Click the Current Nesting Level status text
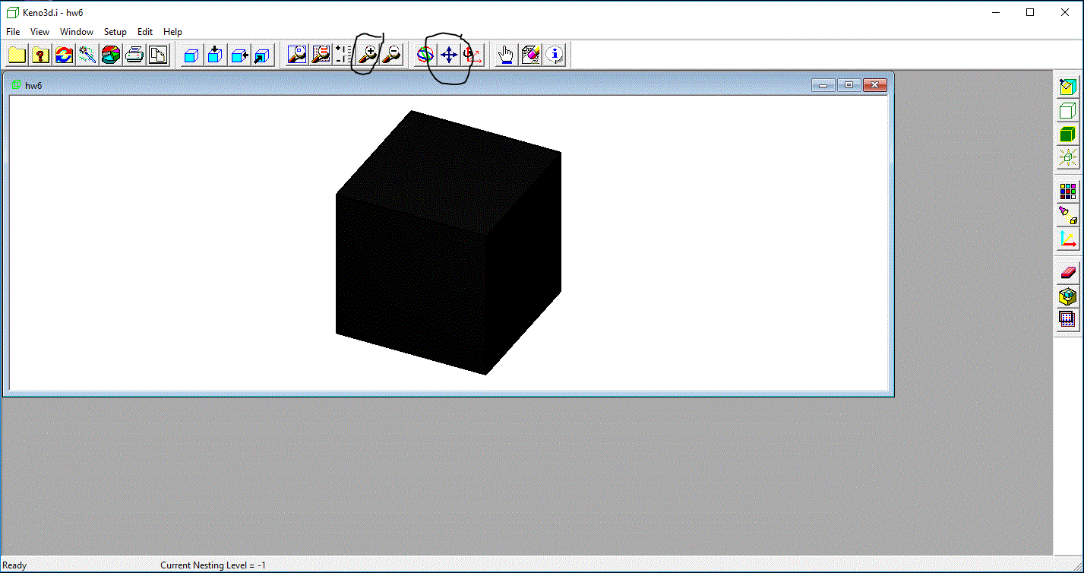Image resolution: width=1084 pixels, height=573 pixels. coord(213,565)
